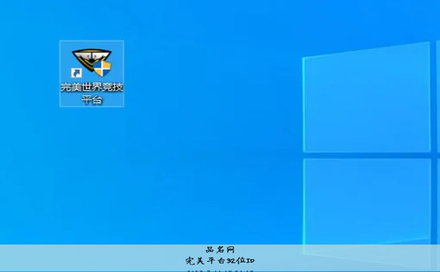Click the 品名网 caption text
This screenshot has width=440, height=272.
tap(220, 249)
